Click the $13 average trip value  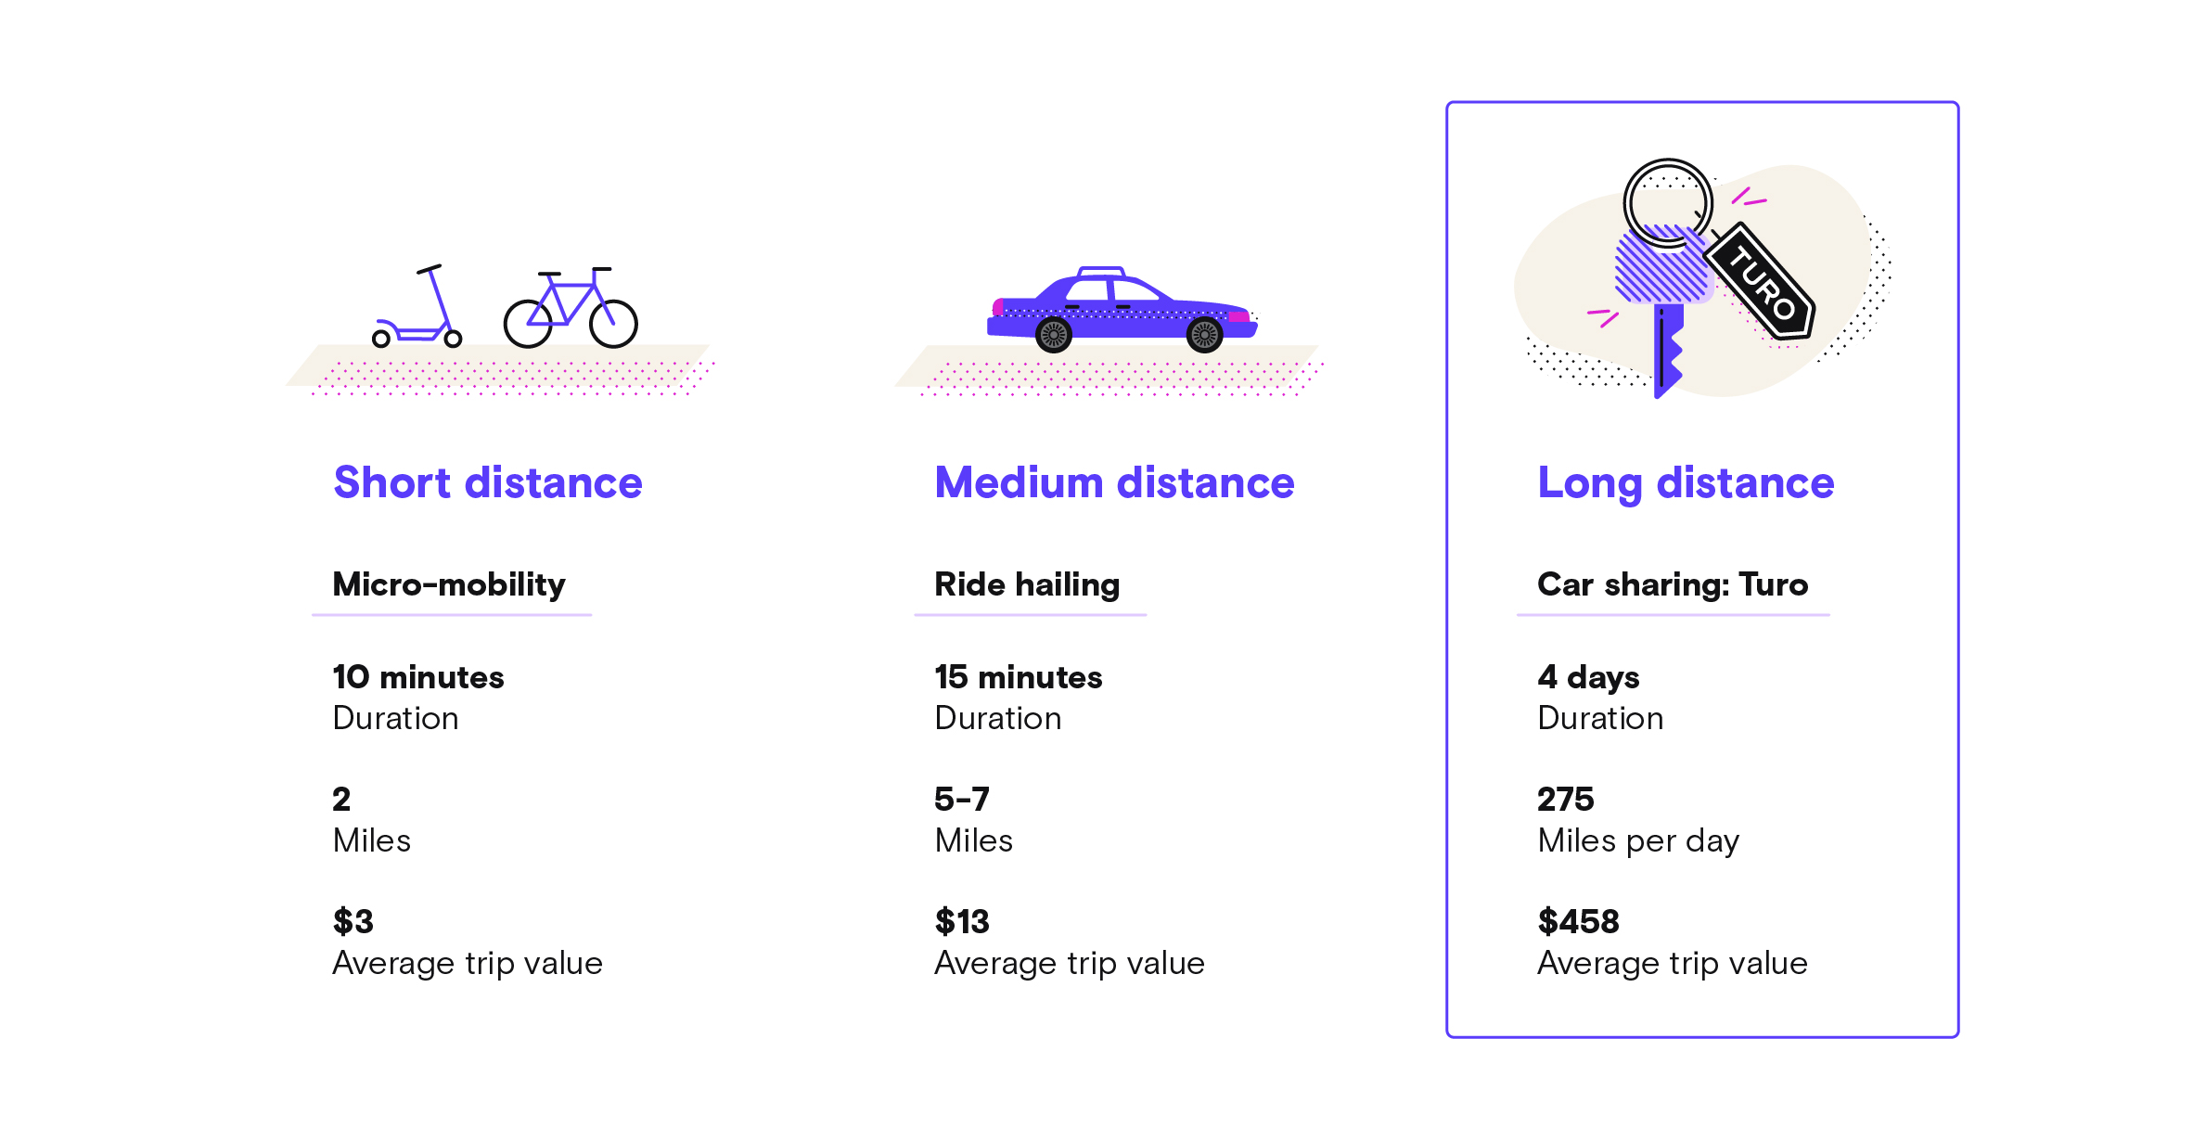click(962, 921)
